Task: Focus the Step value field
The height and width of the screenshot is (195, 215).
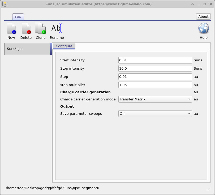Action: [155, 77]
